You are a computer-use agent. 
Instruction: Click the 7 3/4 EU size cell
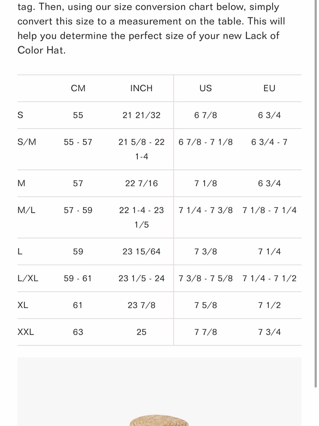click(270, 332)
